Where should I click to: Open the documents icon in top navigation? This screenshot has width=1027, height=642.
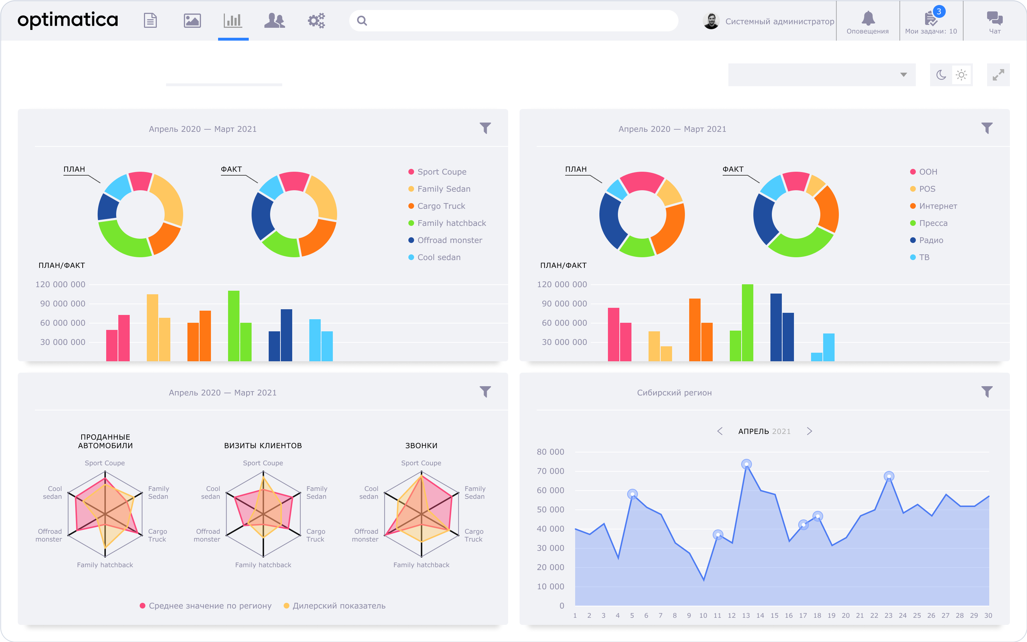(x=150, y=20)
